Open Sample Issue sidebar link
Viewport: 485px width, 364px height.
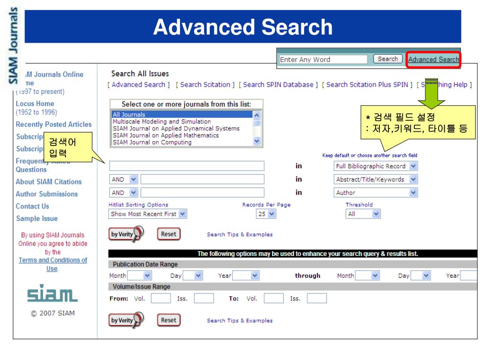[37, 218]
